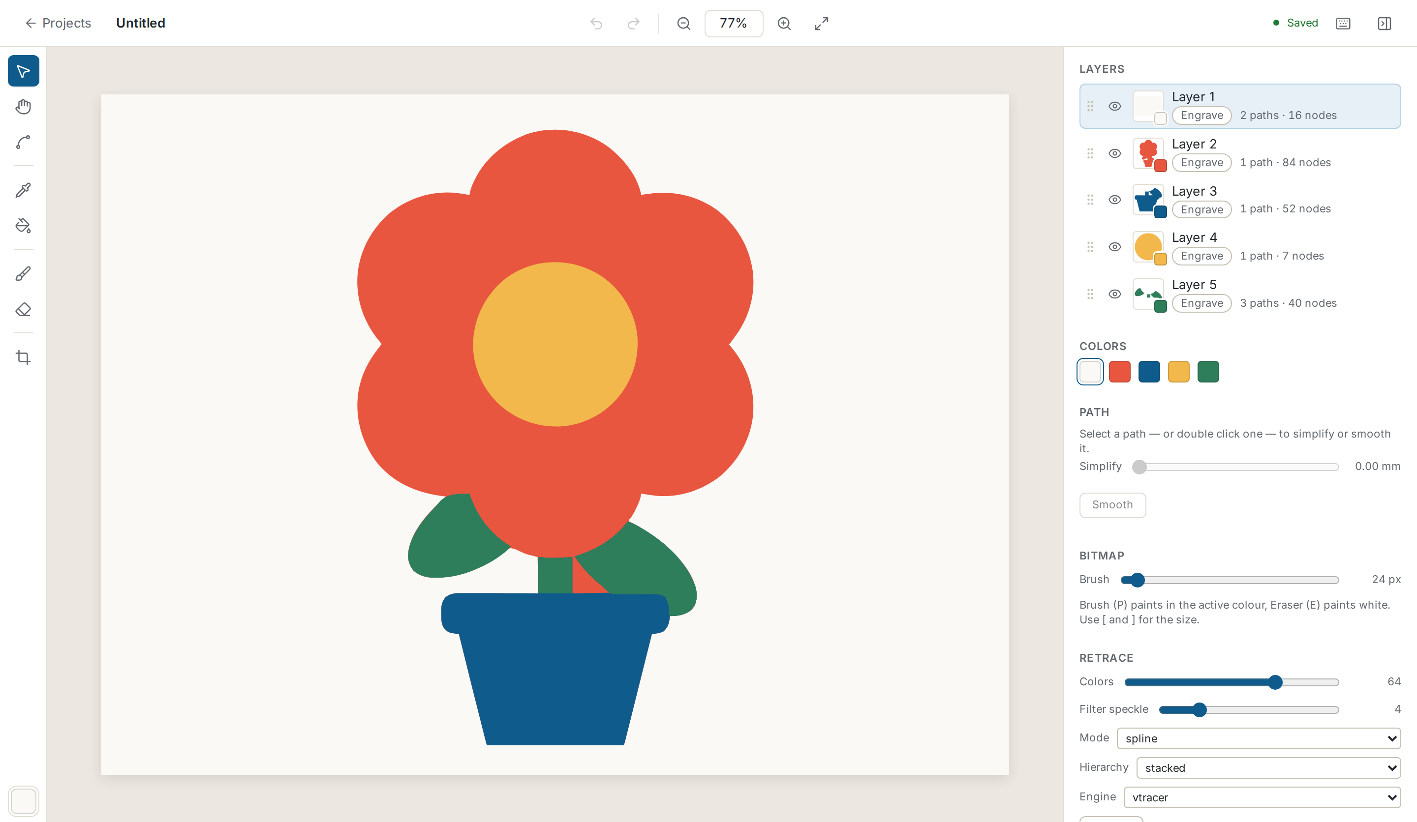The width and height of the screenshot is (1417, 822).
Task: Hide Layer 5 with its eye icon
Action: (x=1115, y=294)
